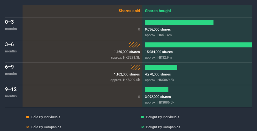Select the Sold By Individuals legend label
The height and width of the screenshot is (131, 257).
click(46, 117)
